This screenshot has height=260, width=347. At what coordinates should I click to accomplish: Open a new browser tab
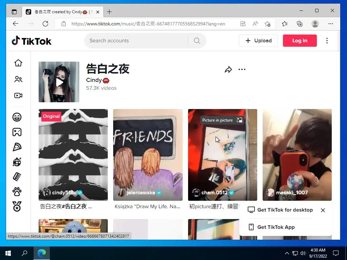[109, 12]
